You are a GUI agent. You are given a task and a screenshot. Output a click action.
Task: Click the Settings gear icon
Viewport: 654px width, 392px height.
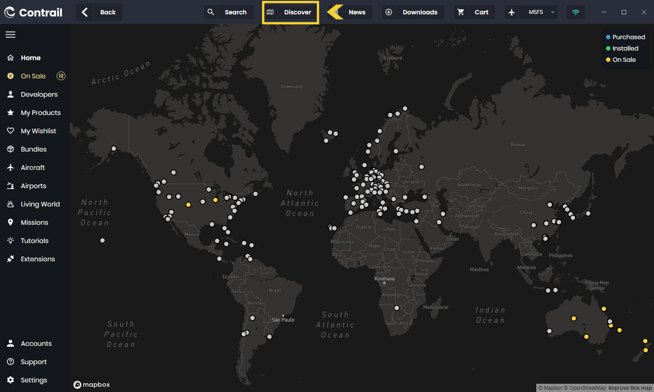11,380
